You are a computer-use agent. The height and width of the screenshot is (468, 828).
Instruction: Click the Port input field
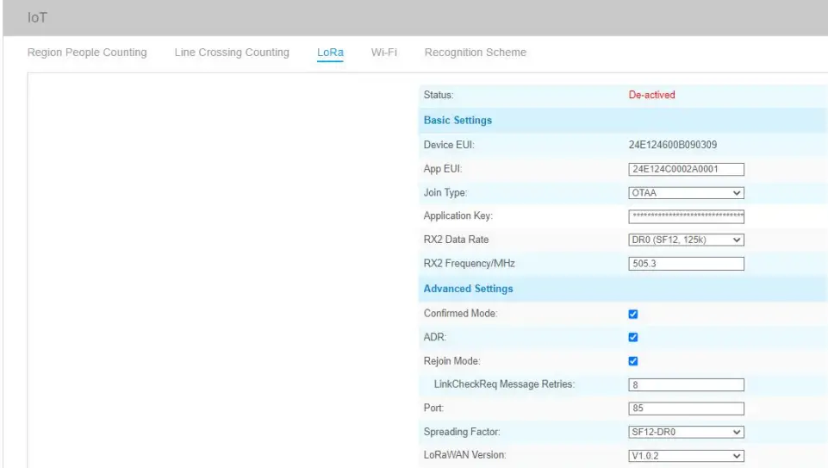point(687,409)
